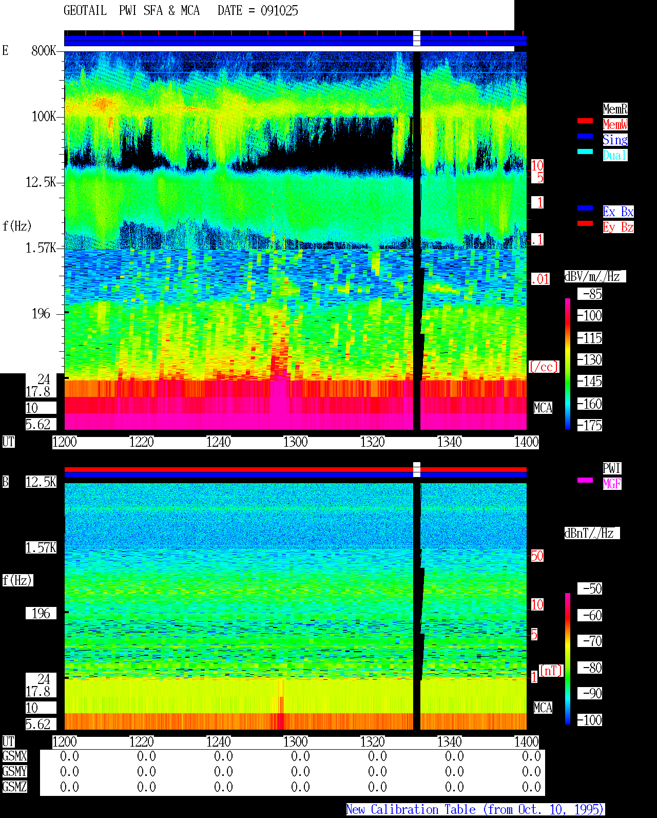Click the -85 color scale value
The image size is (657, 818).
(590, 294)
